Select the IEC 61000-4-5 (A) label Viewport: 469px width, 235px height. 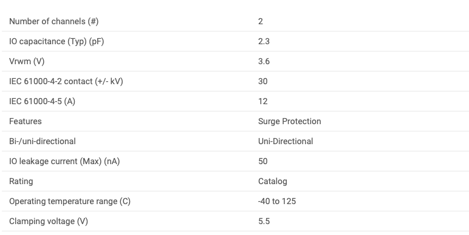pos(42,101)
